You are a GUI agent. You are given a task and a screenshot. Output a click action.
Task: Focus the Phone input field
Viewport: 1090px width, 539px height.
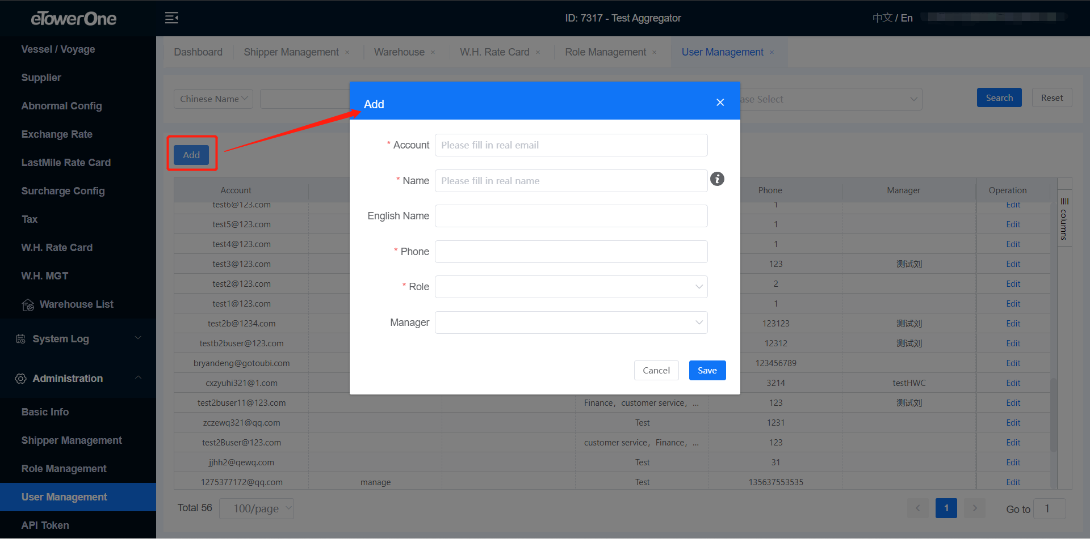571,252
